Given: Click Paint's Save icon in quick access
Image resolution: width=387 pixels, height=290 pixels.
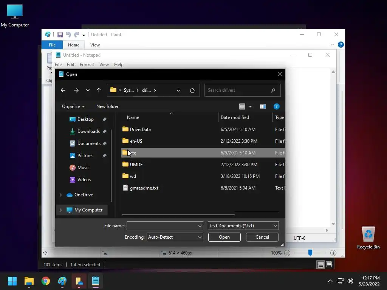Looking at the screenshot, I should pyautogui.click(x=60, y=35).
